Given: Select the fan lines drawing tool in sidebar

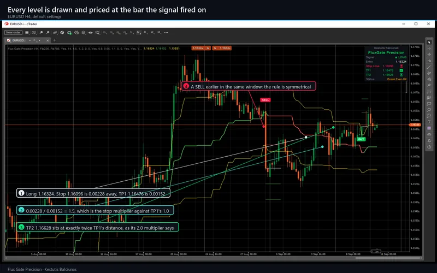Looking at the screenshot, I should 429,98.
